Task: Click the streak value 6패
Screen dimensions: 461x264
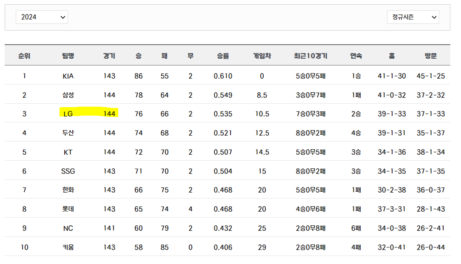Action: coord(356,228)
